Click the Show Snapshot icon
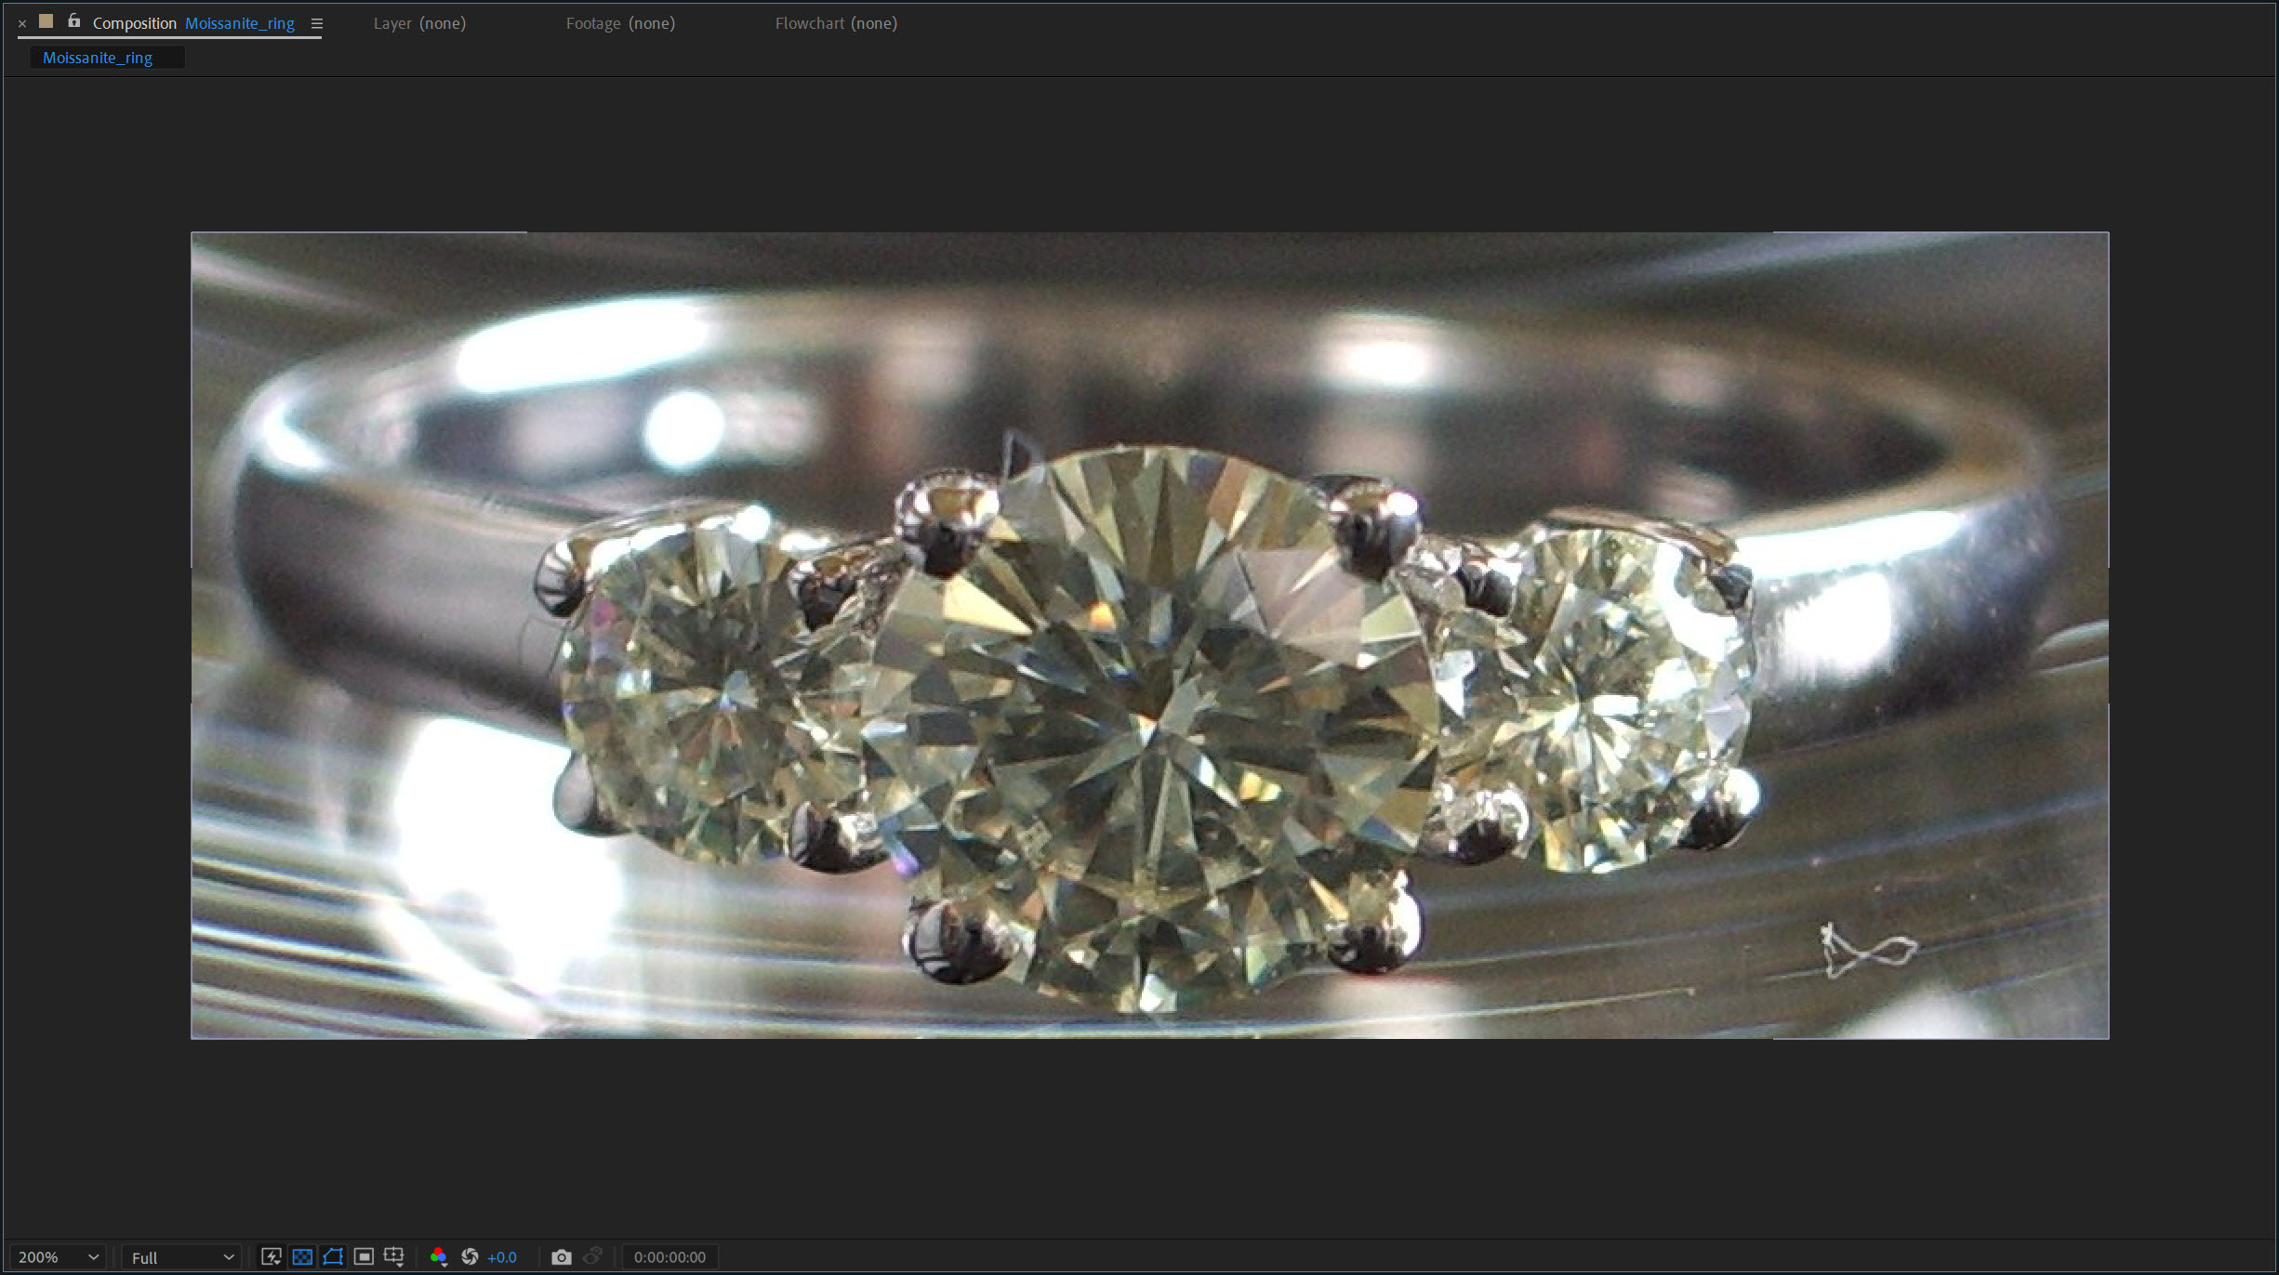 click(592, 1256)
